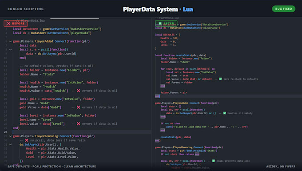Click red X beside level.Value error comment
The image size is (302, 171).
click(x=79, y=124)
